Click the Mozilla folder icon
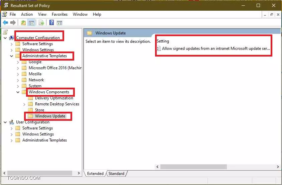Image resolution: width=282 pixels, height=185 pixels. [24, 74]
